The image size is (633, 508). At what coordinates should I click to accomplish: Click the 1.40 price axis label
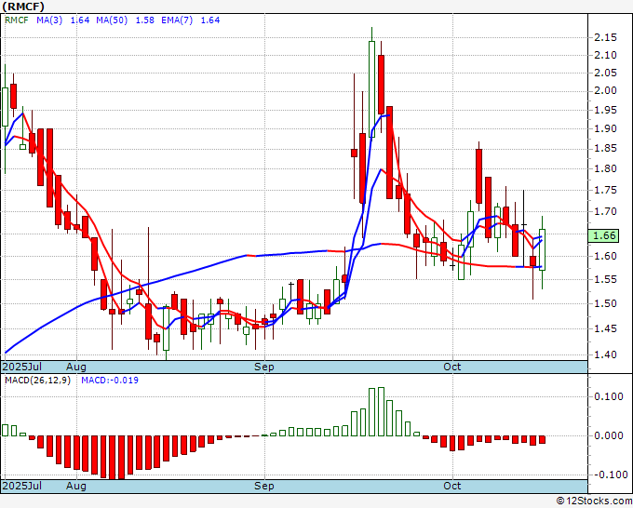point(604,354)
